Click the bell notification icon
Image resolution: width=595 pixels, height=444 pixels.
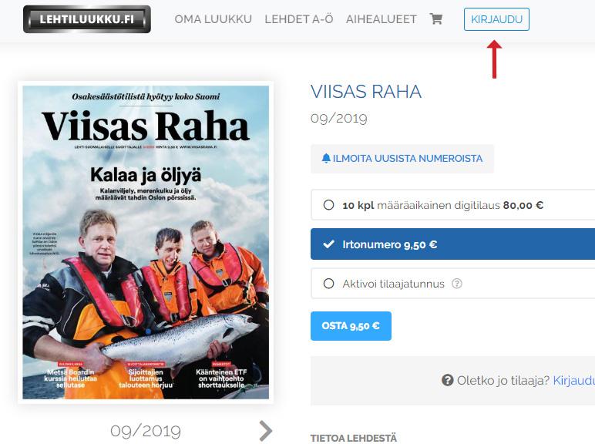(326, 158)
